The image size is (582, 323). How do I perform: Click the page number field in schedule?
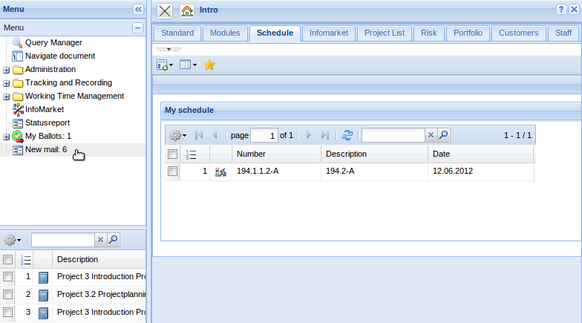(x=264, y=135)
